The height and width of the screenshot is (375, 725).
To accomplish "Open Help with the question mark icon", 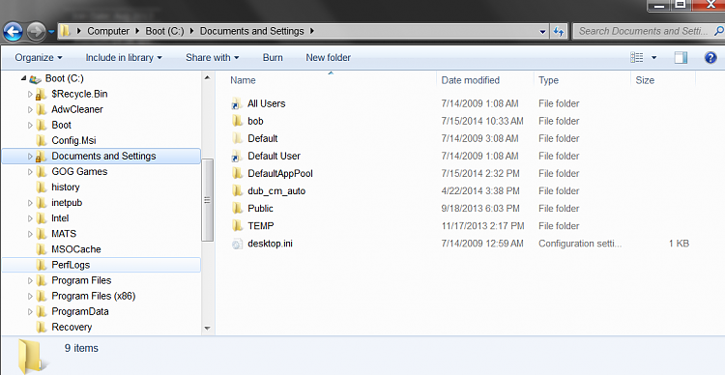I will click(x=710, y=57).
